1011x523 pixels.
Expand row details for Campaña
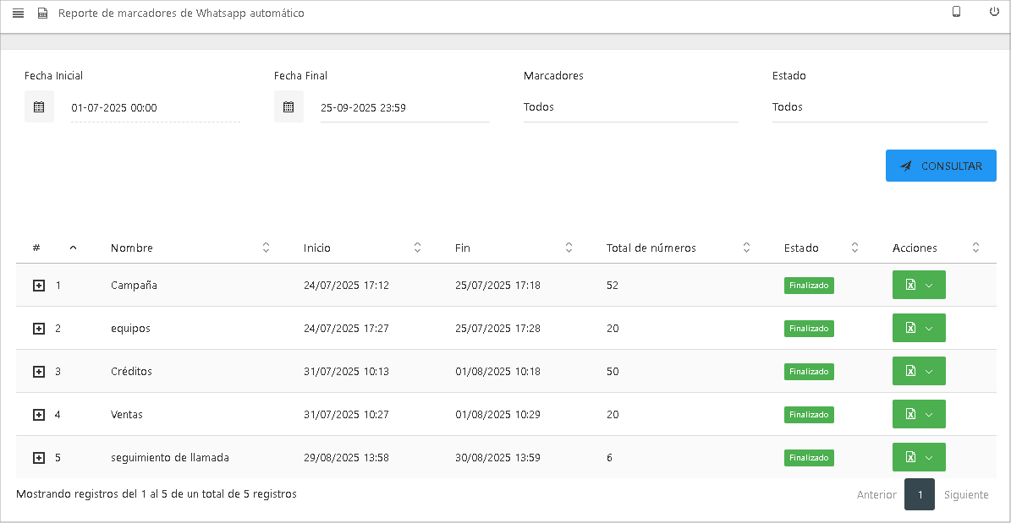coord(38,286)
